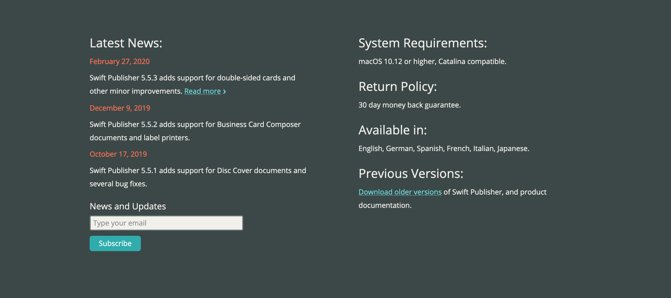Click the News and Updates label
The height and width of the screenshot is (298, 671).
[128, 206]
